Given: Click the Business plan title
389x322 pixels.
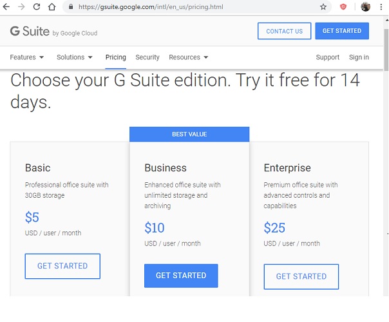Looking at the screenshot, I should 166,168.
